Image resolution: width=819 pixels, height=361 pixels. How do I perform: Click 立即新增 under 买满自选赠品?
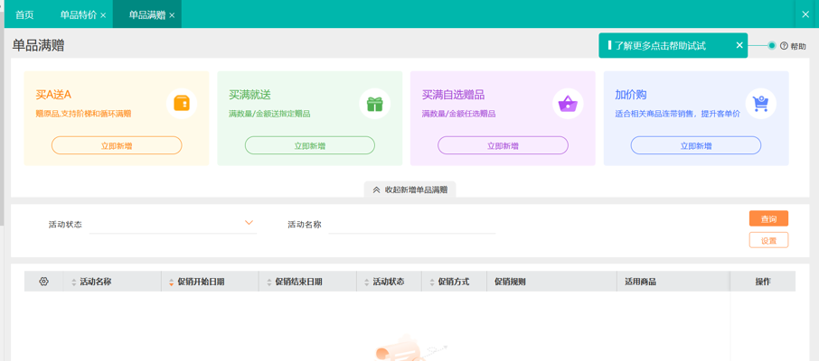coord(503,145)
